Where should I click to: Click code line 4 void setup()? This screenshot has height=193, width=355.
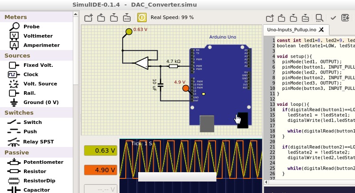click(294, 56)
